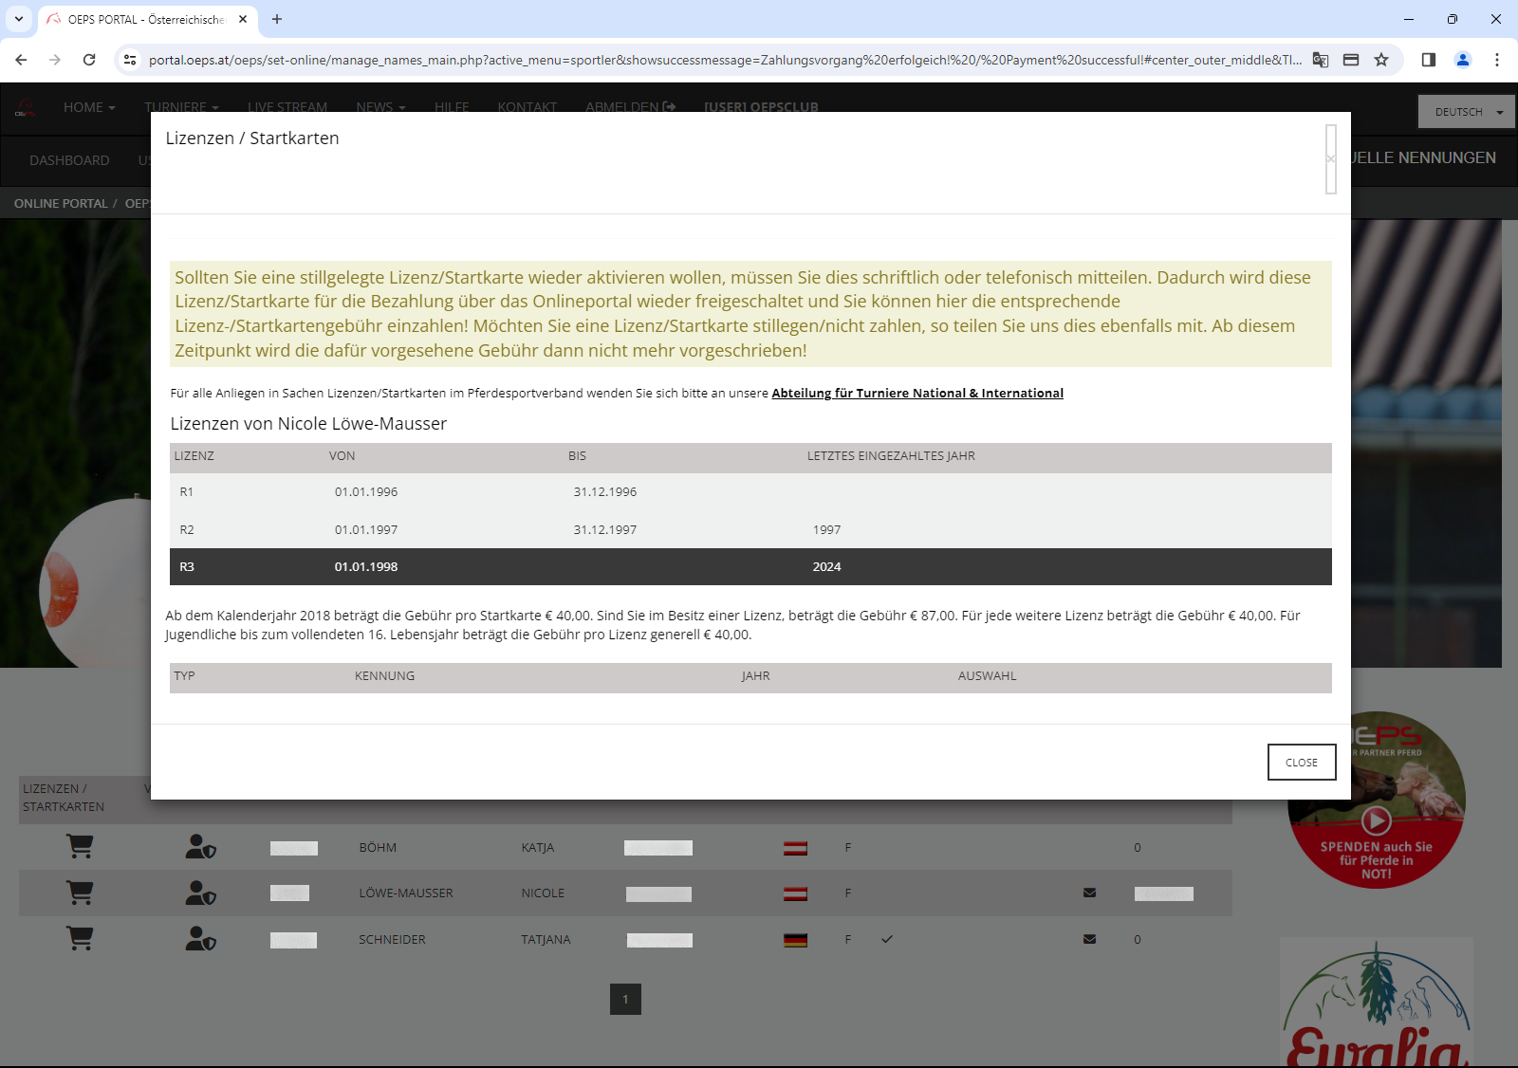Screen dimensions: 1518x1068
Task: Open a new browser tab
Action: click(x=277, y=19)
